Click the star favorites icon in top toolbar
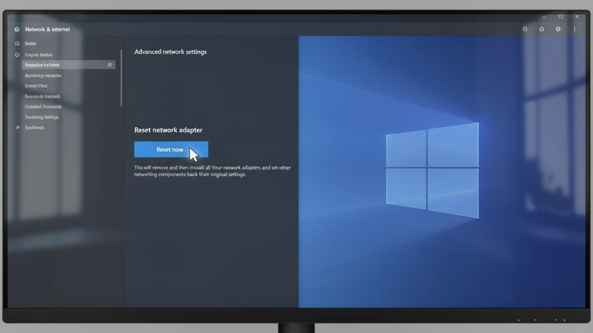Image resolution: width=593 pixels, height=333 pixels. coord(542,29)
